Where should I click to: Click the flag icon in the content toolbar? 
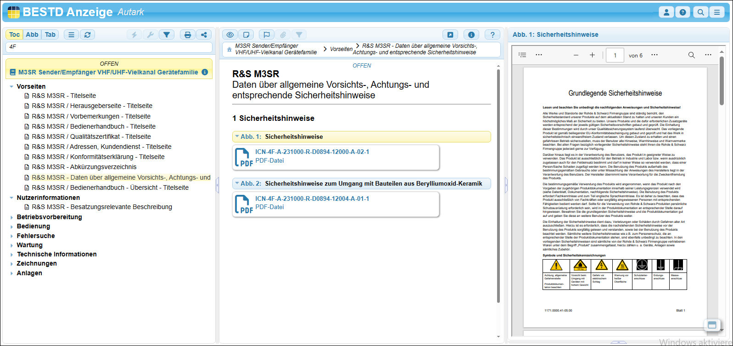(266, 34)
